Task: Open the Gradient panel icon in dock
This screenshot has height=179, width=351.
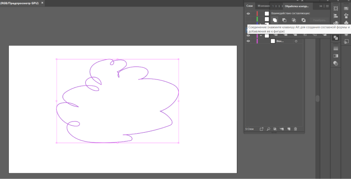Action: pyautogui.click(x=336, y=56)
